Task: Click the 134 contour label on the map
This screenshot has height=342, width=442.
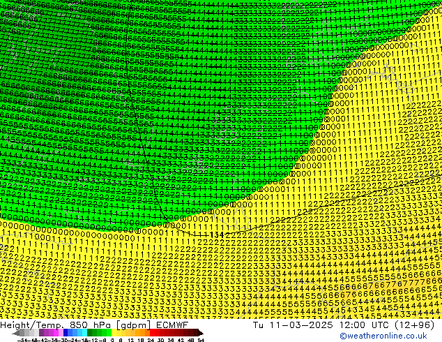Action: click(x=217, y=235)
